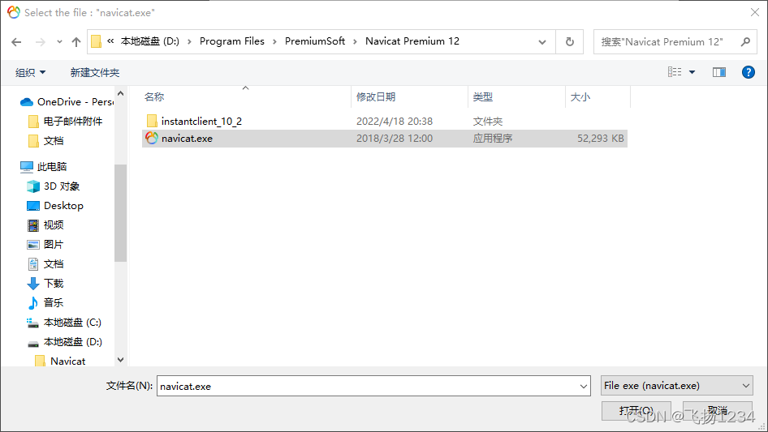Open address bar history dropdown
The height and width of the screenshot is (432, 768).
(542, 42)
